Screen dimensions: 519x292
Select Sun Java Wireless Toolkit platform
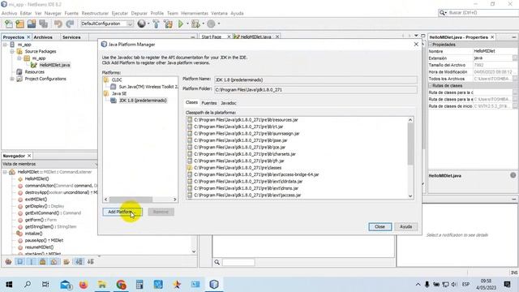click(x=148, y=87)
